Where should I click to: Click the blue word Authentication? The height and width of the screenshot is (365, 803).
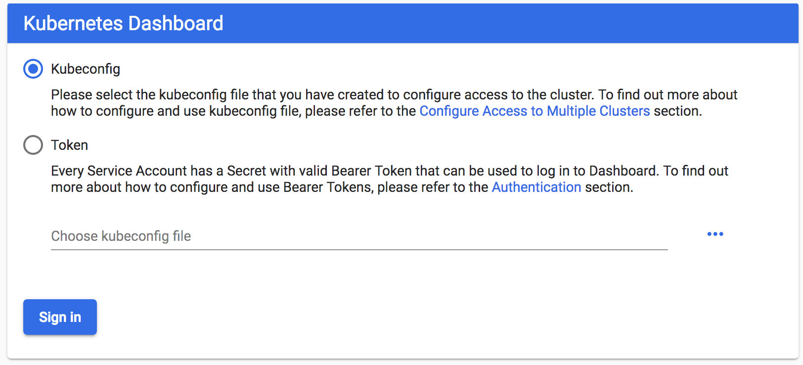tap(536, 187)
